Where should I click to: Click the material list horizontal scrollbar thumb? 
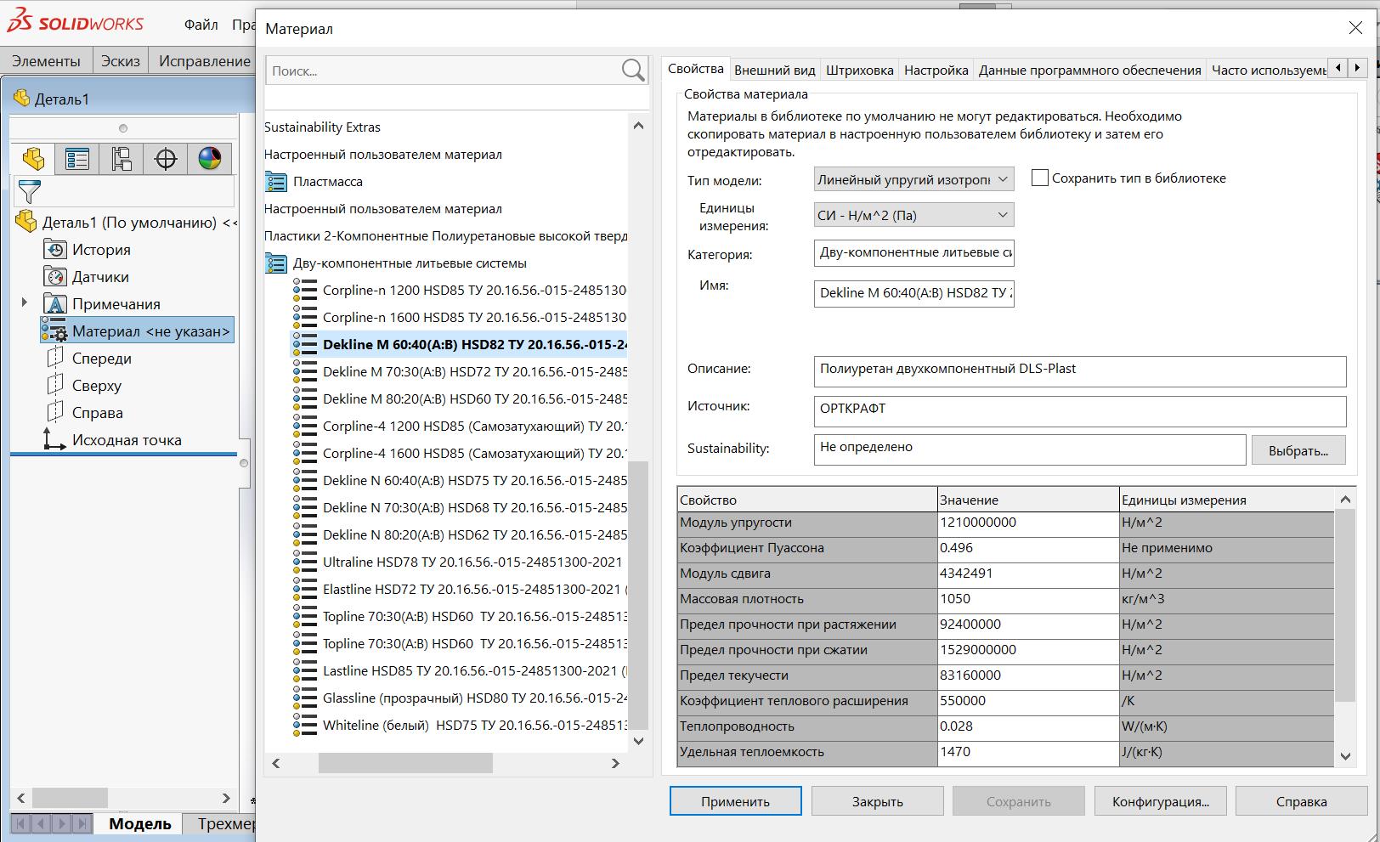coord(405,764)
